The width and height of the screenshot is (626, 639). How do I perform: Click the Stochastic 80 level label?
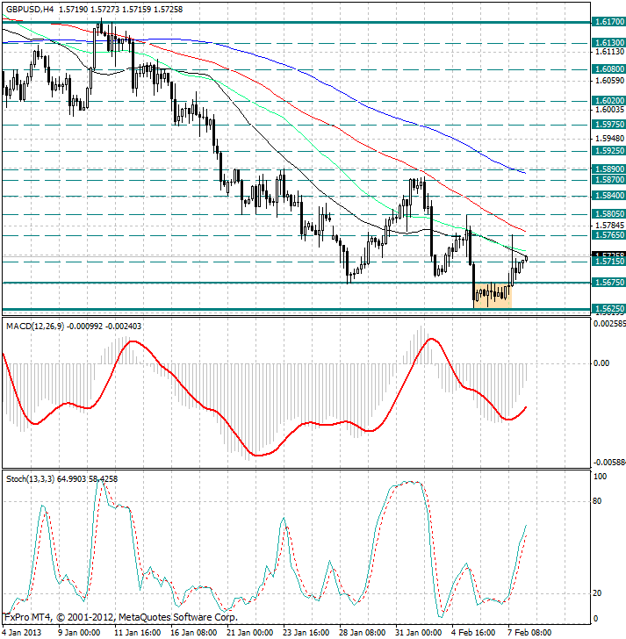[x=597, y=501]
